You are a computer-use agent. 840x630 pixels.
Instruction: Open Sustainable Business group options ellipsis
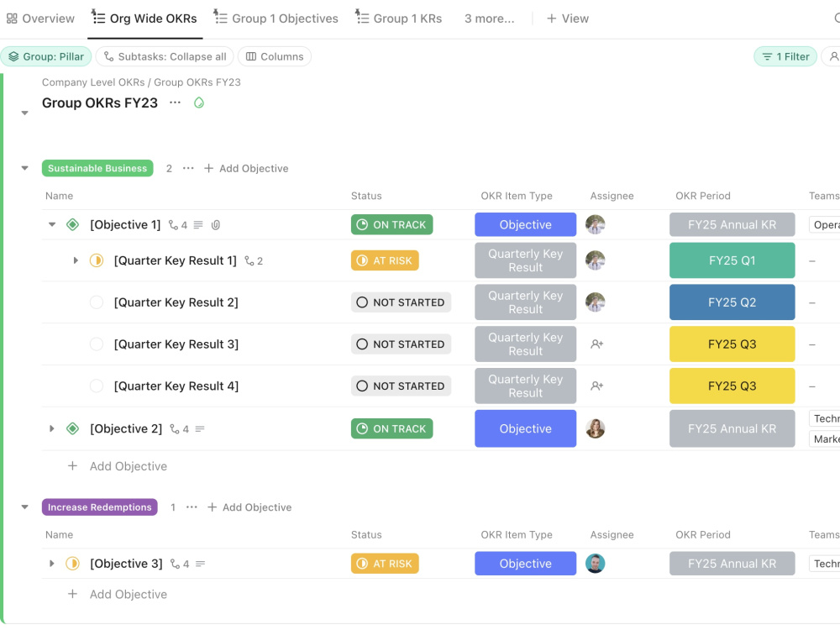[x=188, y=168]
